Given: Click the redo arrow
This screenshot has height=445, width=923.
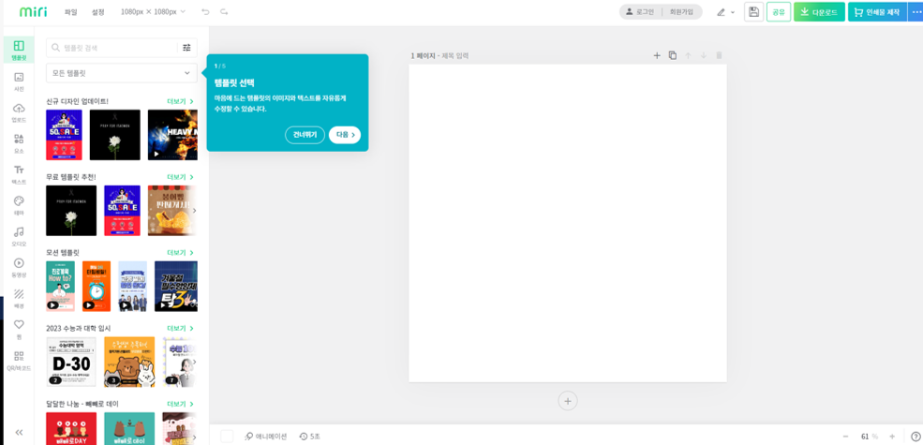Looking at the screenshot, I should (x=224, y=12).
